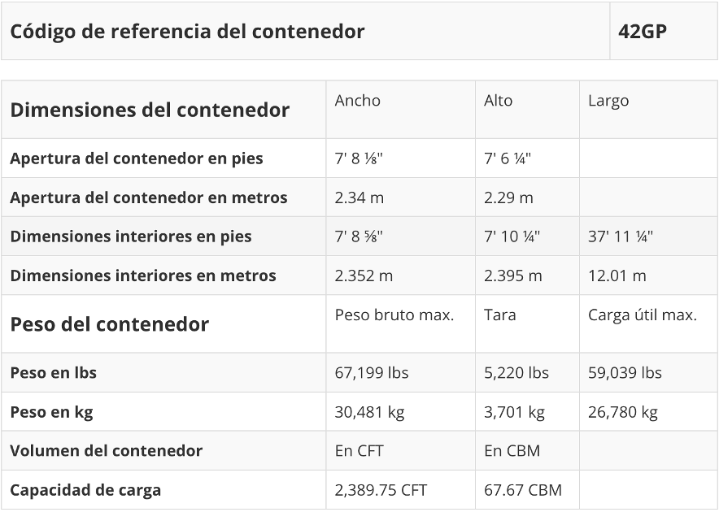The image size is (719, 512).
Task: Click the 2,389.75 CFT capacity value
Action: 381,490
